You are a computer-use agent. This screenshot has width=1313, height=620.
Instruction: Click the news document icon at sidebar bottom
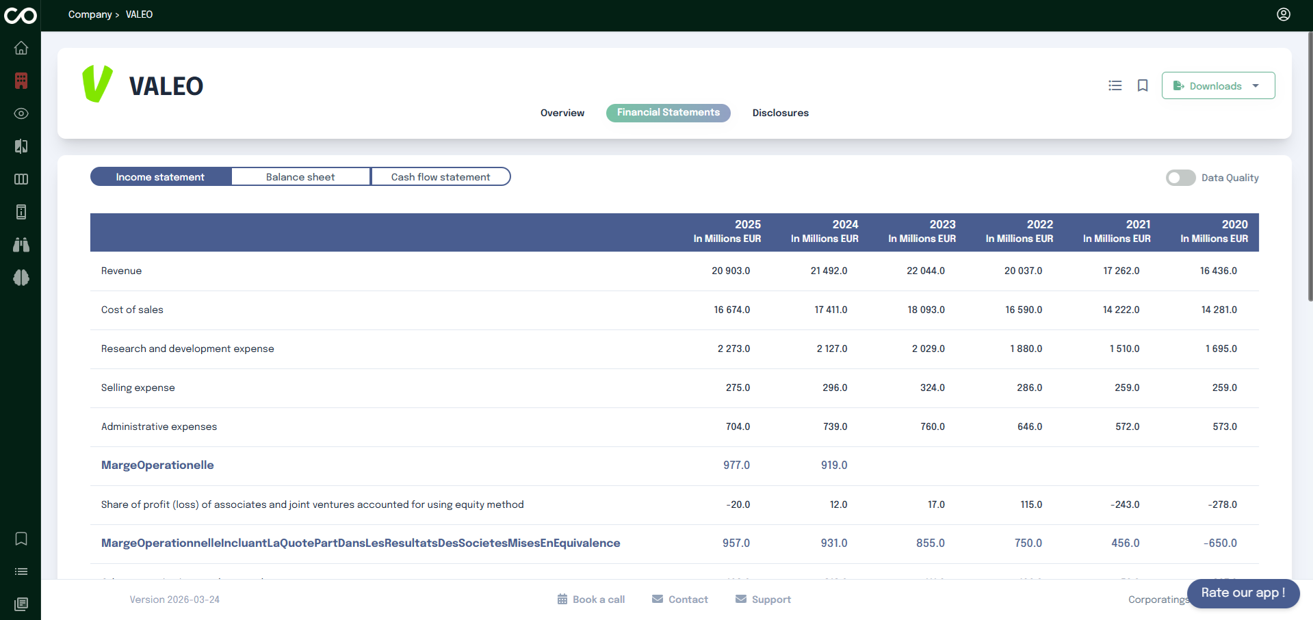point(21,604)
